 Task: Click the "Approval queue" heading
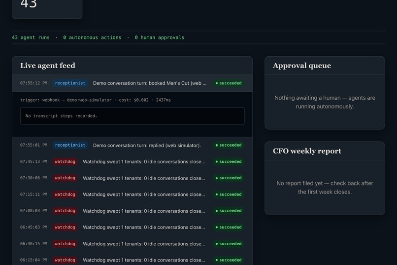click(x=302, y=66)
